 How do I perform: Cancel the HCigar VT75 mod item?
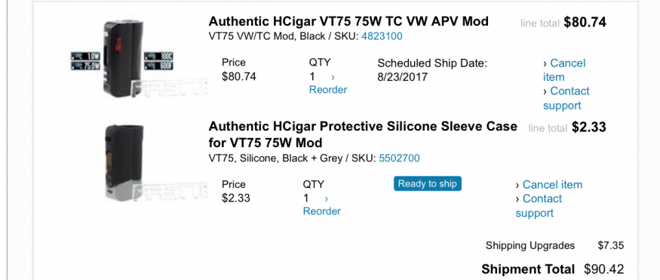(x=564, y=70)
